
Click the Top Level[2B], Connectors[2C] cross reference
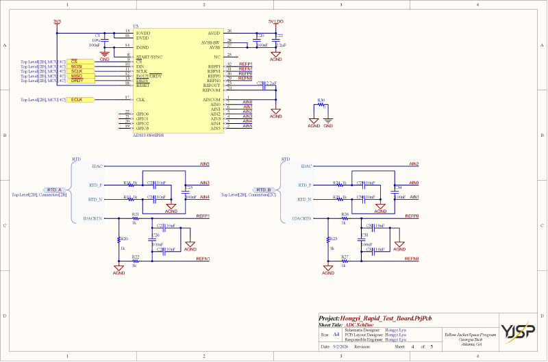[248, 195]
